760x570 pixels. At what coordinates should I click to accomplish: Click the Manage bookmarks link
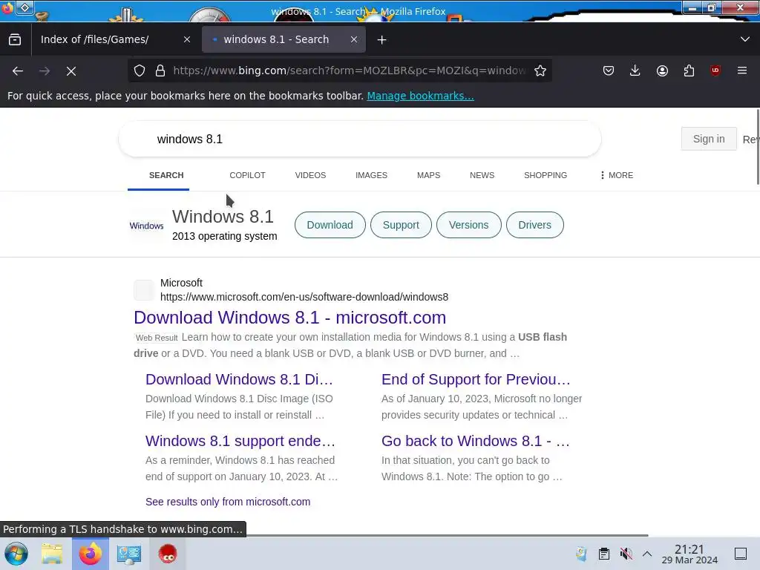tap(420, 96)
